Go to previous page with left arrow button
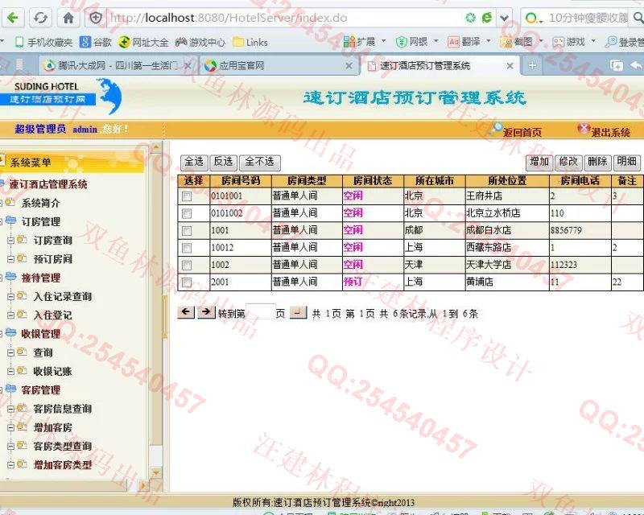This screenshot has height=515, width=644. [x=186, y=312]
